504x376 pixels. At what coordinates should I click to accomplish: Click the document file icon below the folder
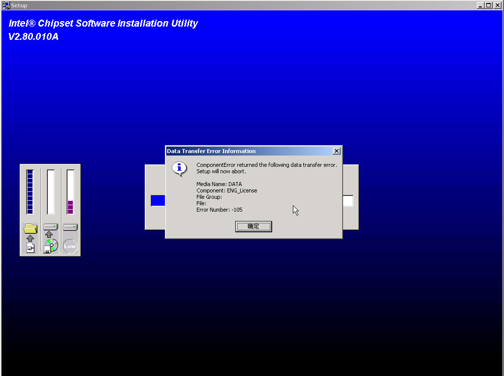[31, 248]
